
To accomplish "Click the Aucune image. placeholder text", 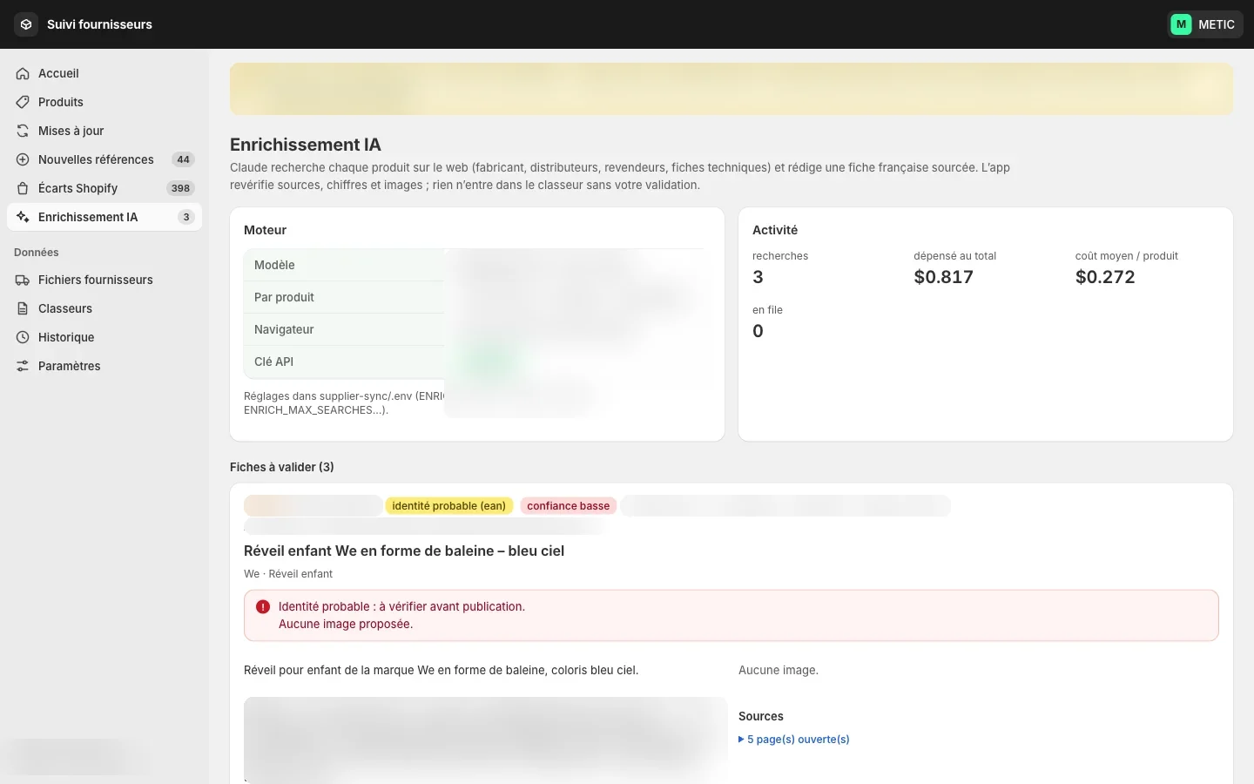I will [x=779, y=670].
